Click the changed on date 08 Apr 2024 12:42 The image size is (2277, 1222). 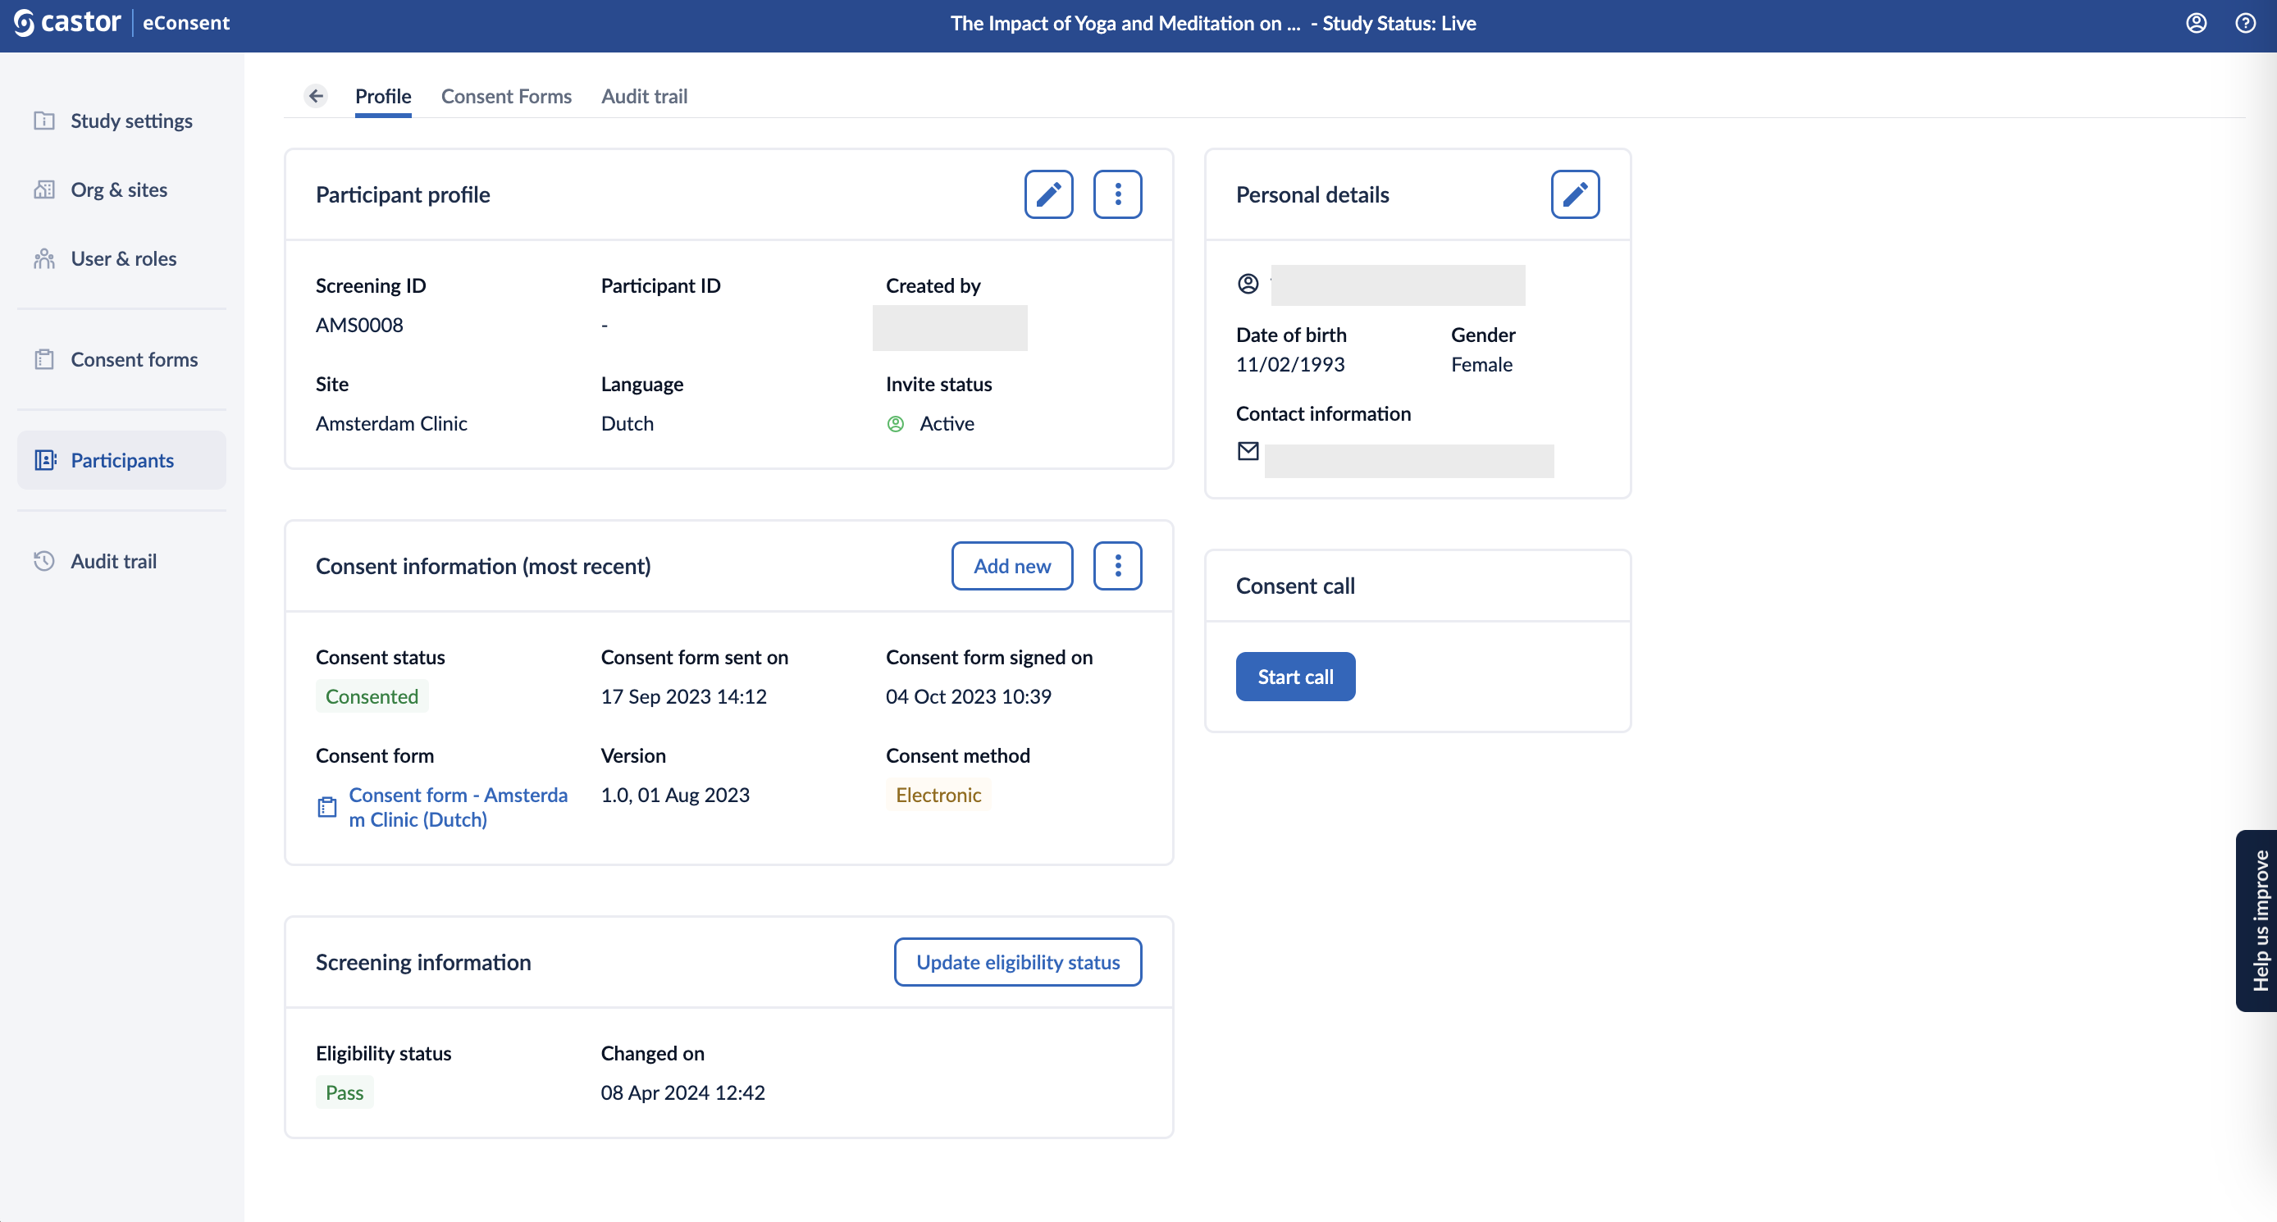[x=682, y=1092]
